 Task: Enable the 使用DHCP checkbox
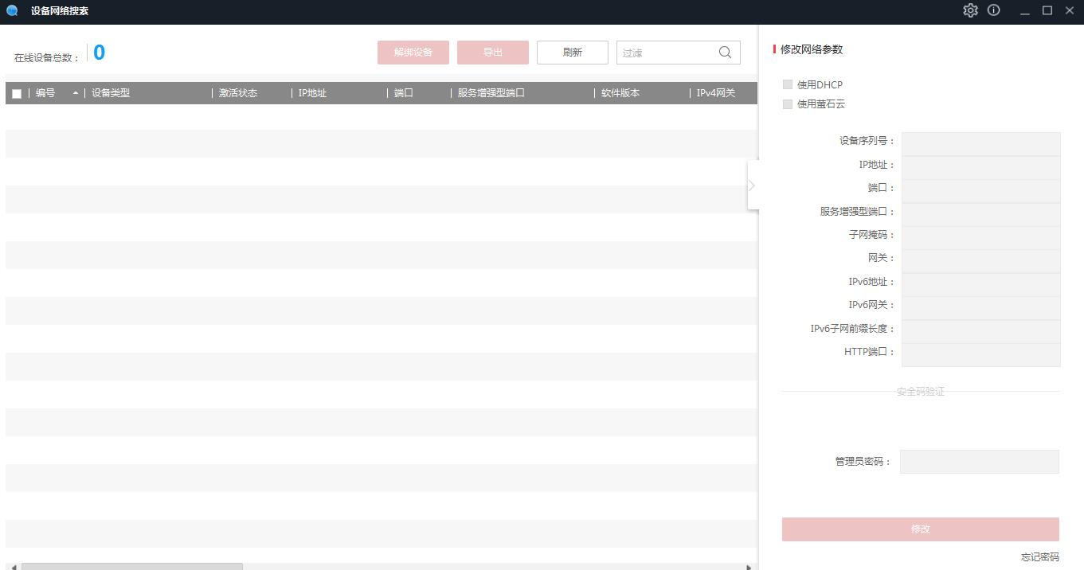click(x=788, y=84)
